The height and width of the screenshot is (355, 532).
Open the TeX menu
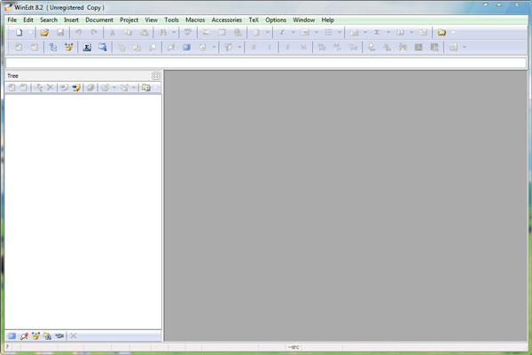coord(254,20)
